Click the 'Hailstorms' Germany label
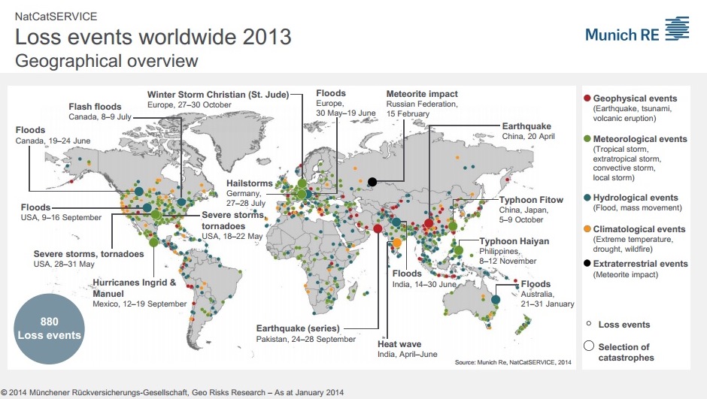Image resolution: width=707 pixels, height=399 pixels. click(250, 183)
